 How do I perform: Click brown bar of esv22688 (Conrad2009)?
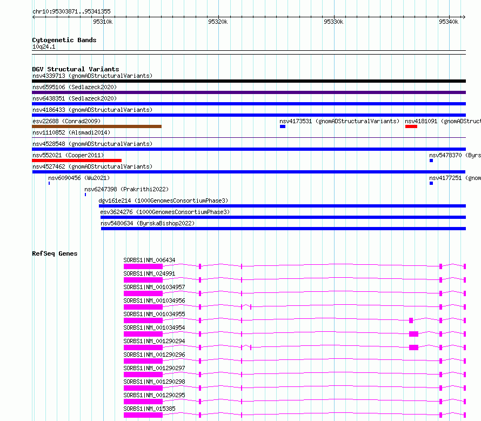(x=97, y=126)
